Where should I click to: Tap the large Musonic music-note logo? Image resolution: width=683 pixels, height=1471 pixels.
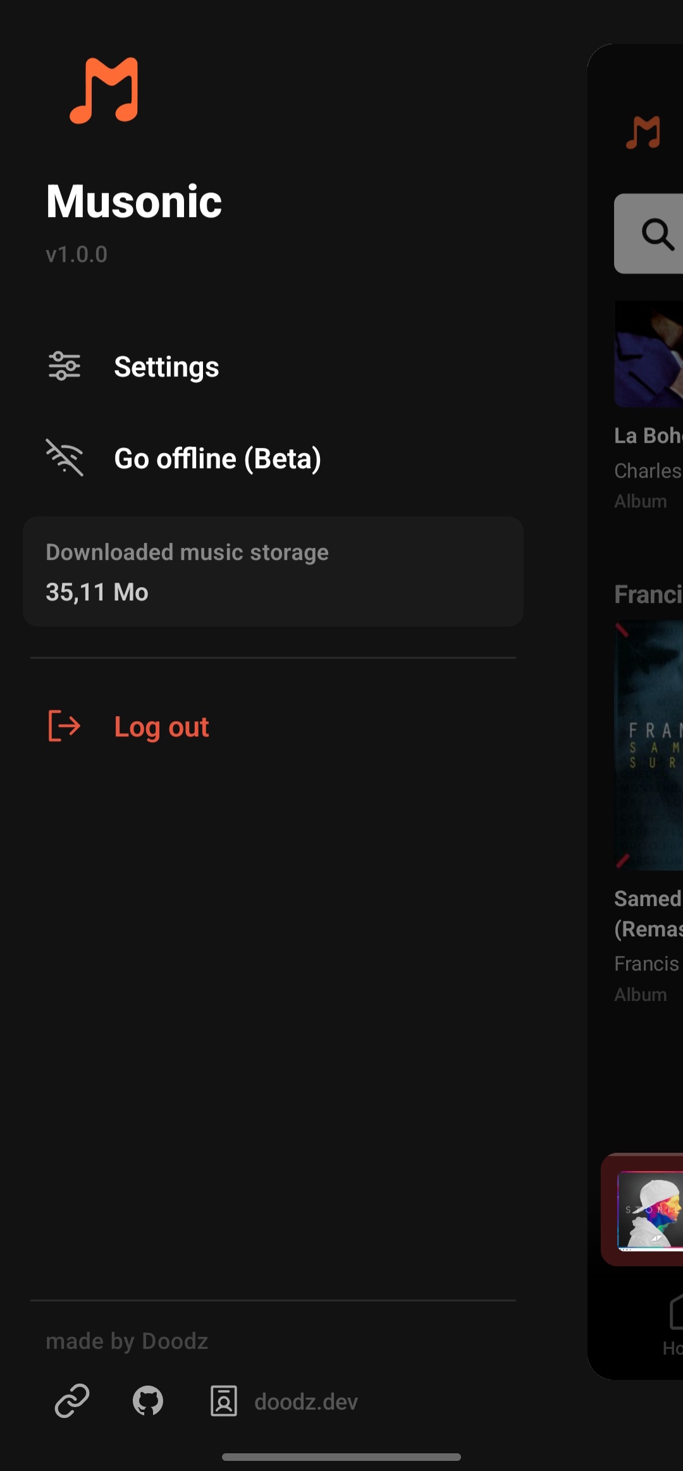pyautogui.click(x=104, y=90)
